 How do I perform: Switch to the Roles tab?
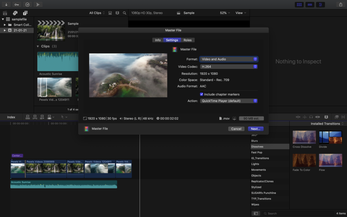tap(187, 40)
